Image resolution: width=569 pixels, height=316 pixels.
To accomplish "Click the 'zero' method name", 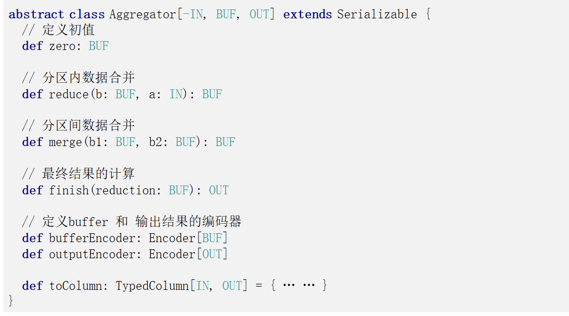I will [x=62, y=46].
